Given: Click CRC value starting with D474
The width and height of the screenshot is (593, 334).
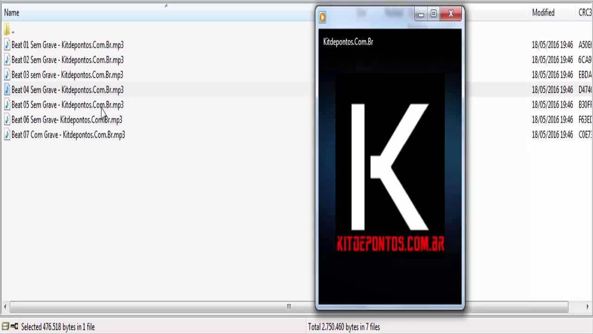Looking at the screenshot, I should click(x=586, y=90).
